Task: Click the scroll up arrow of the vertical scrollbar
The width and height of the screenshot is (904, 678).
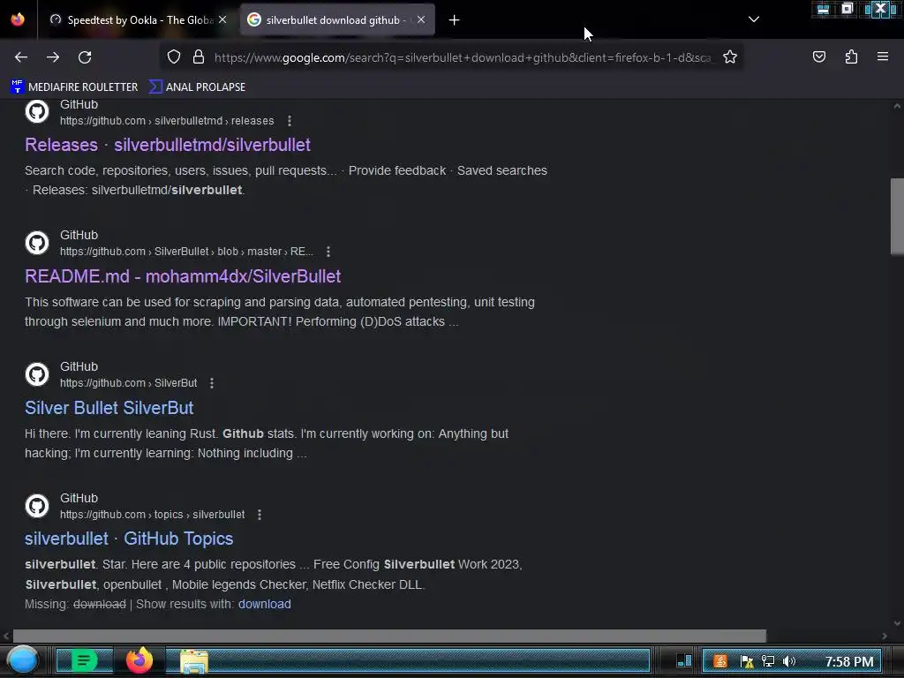Action: pos(897,106)
